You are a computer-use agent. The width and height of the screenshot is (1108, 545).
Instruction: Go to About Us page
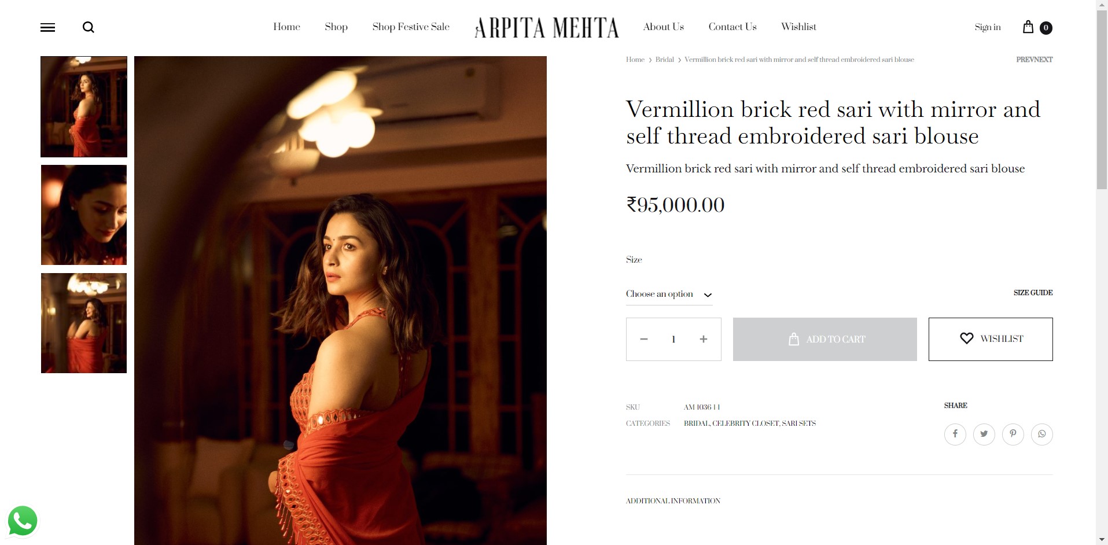(x=664, y=27)
